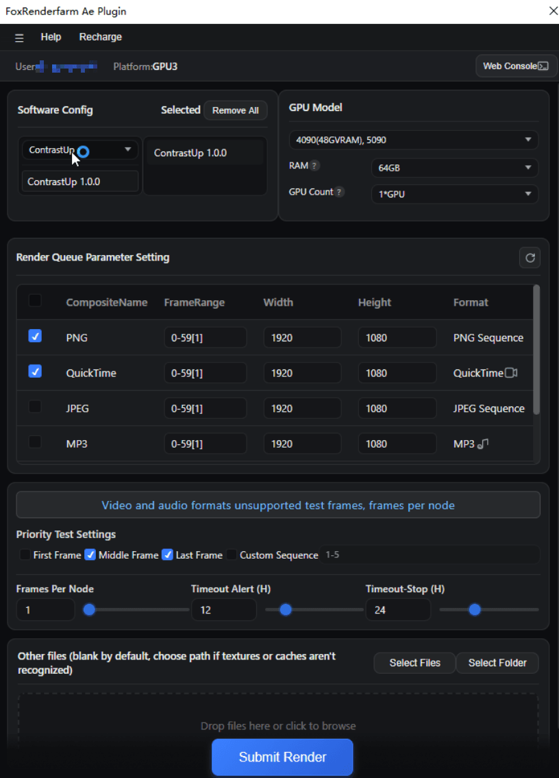
Task: Expand the GPU Count 1*GPU dropdown
Action: (454, 194)
